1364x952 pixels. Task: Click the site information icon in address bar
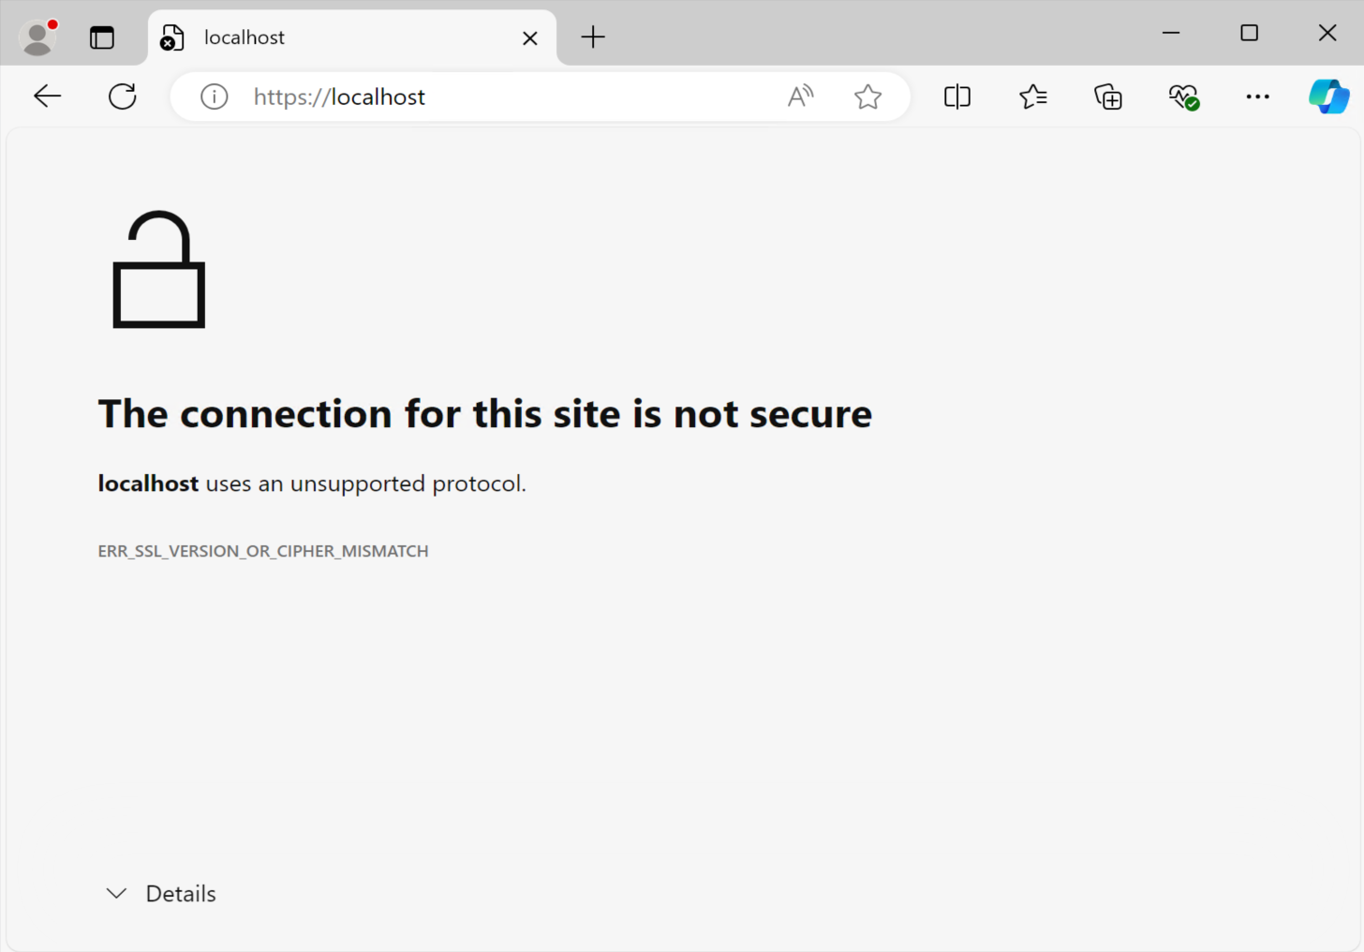(214, 96)
